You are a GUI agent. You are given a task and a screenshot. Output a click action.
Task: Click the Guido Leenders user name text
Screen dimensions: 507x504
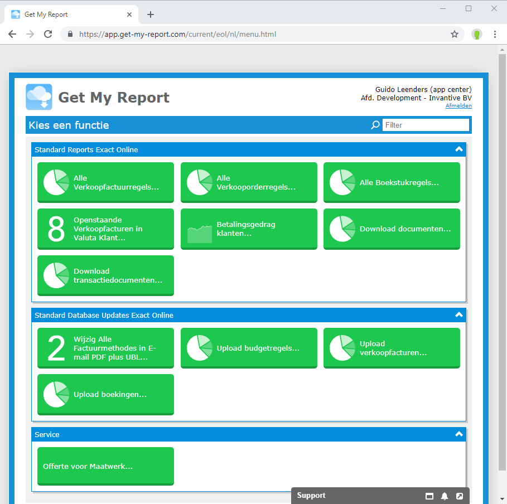tap(423, 89)
